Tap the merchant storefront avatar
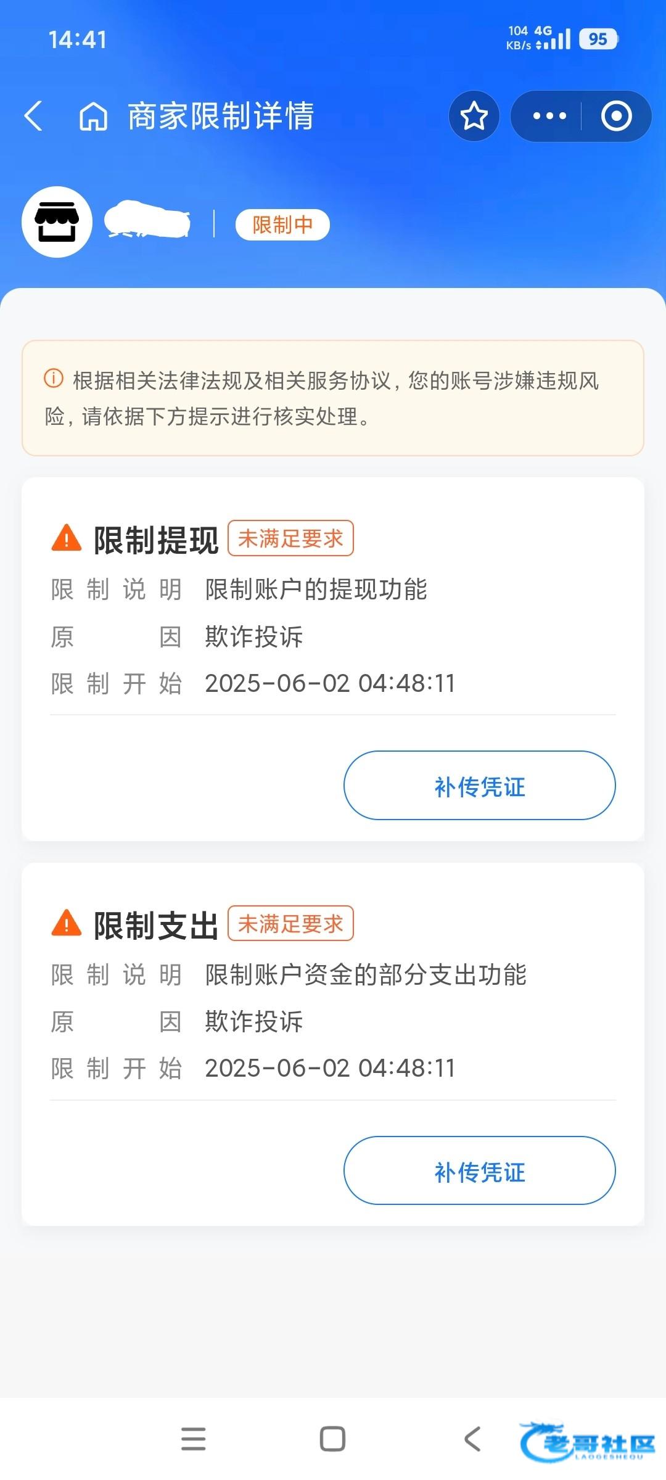The width and height of the screenshot is (666, 1480). tap(57, 222)
